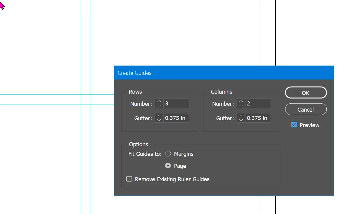Enable Remove Existing Ruler Guides
Viewport: 341px width, 214px height.
point(129,179)
